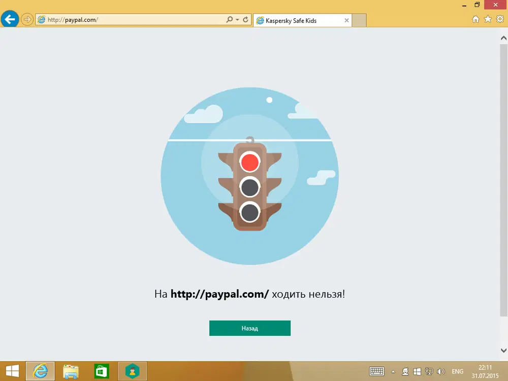Click the ENG language indicator
Viewport: 508px width, 381px height.
click(457, 371)
